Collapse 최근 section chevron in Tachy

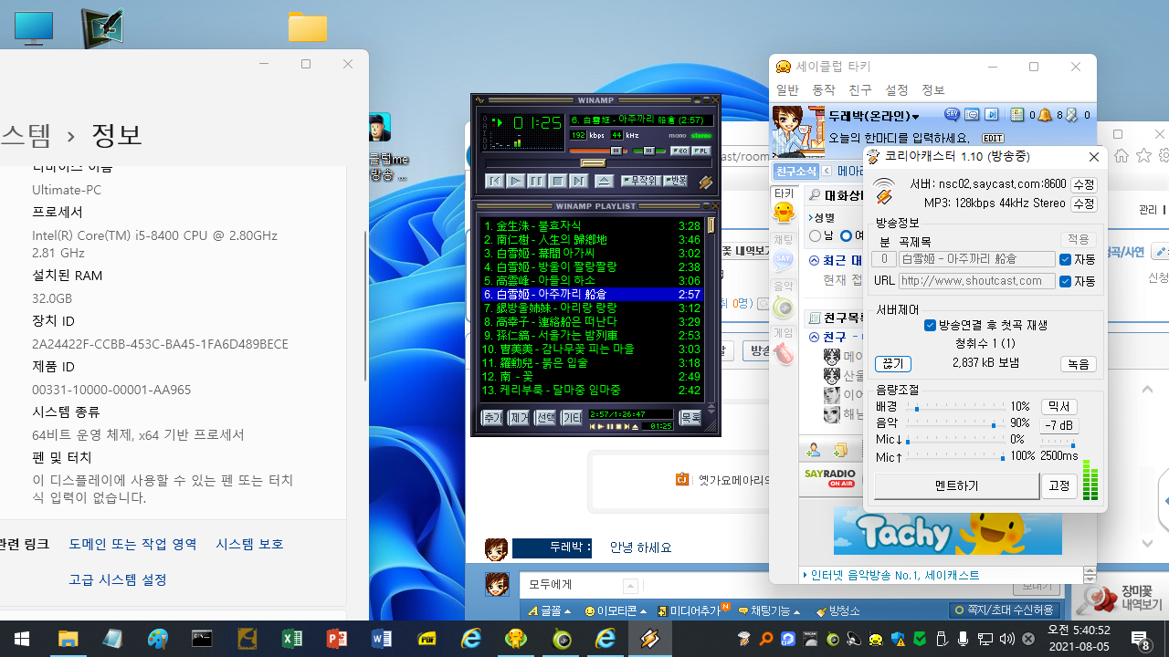tap(814, 261)
